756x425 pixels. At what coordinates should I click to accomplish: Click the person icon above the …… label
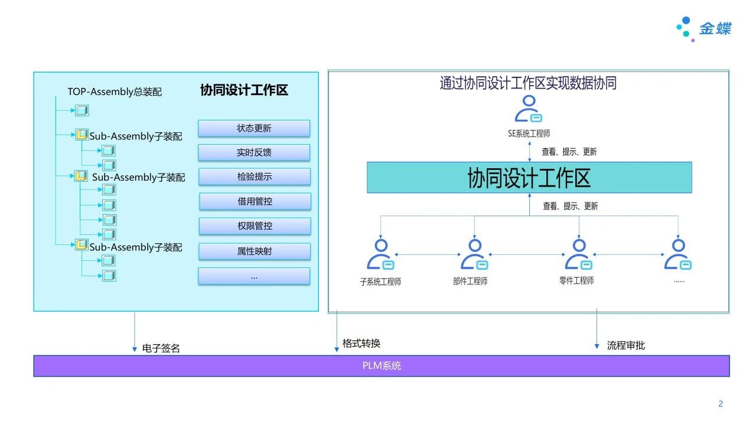678,254
